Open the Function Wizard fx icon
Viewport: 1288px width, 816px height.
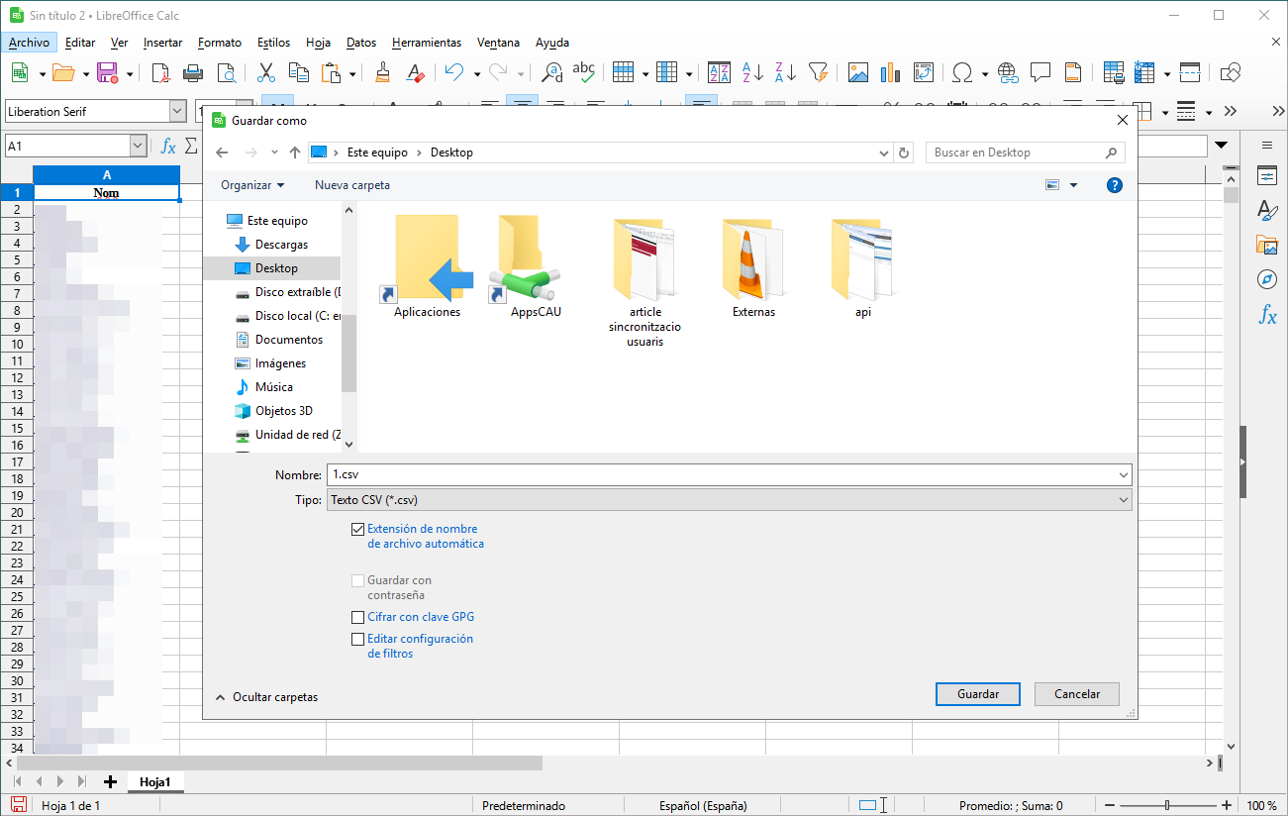point(168,147)
